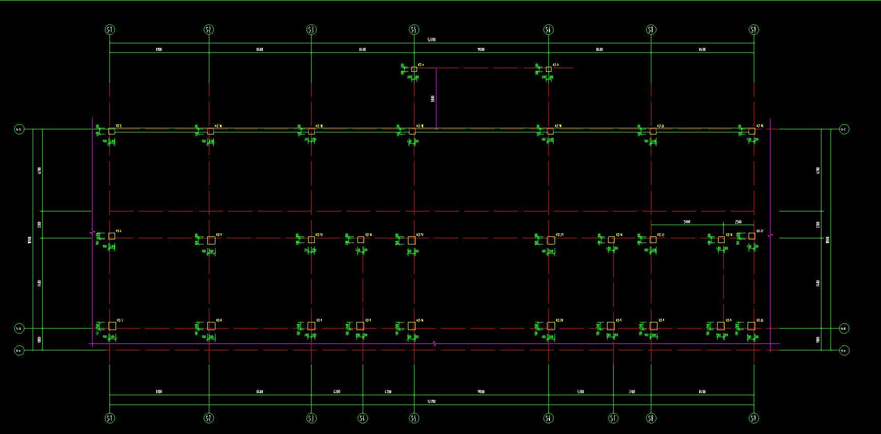
Task: Click the rotated magenta dimension text
Action: pyautogui.click(x=433, y=99)
